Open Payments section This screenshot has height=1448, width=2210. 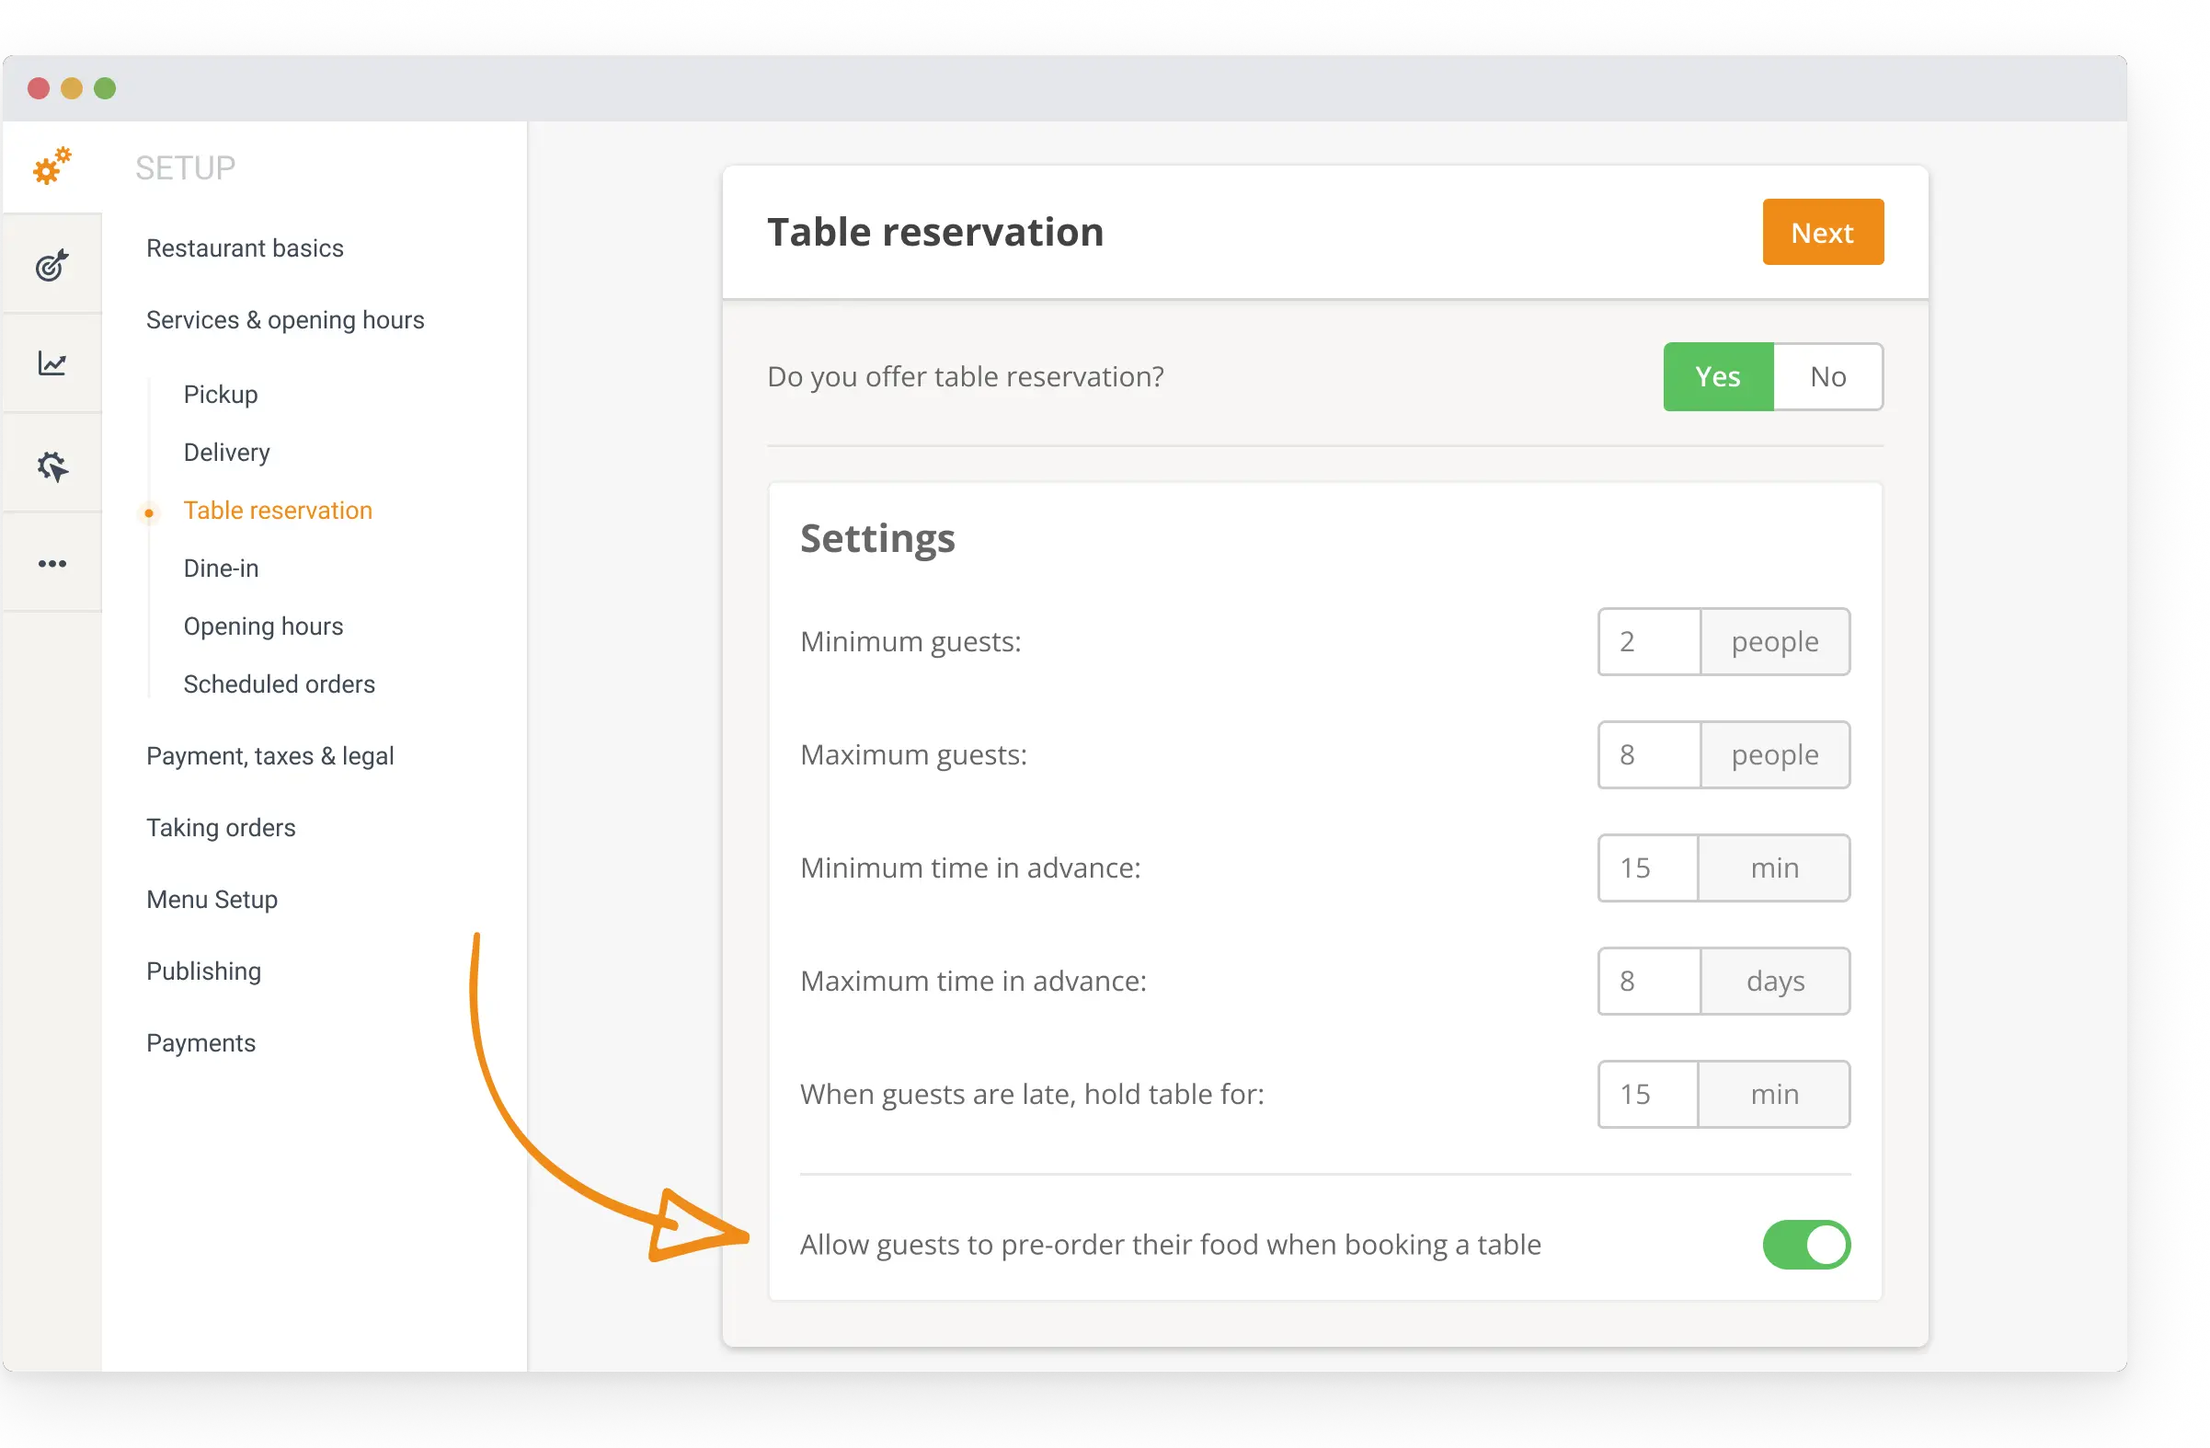click(x=200, y=1042)
